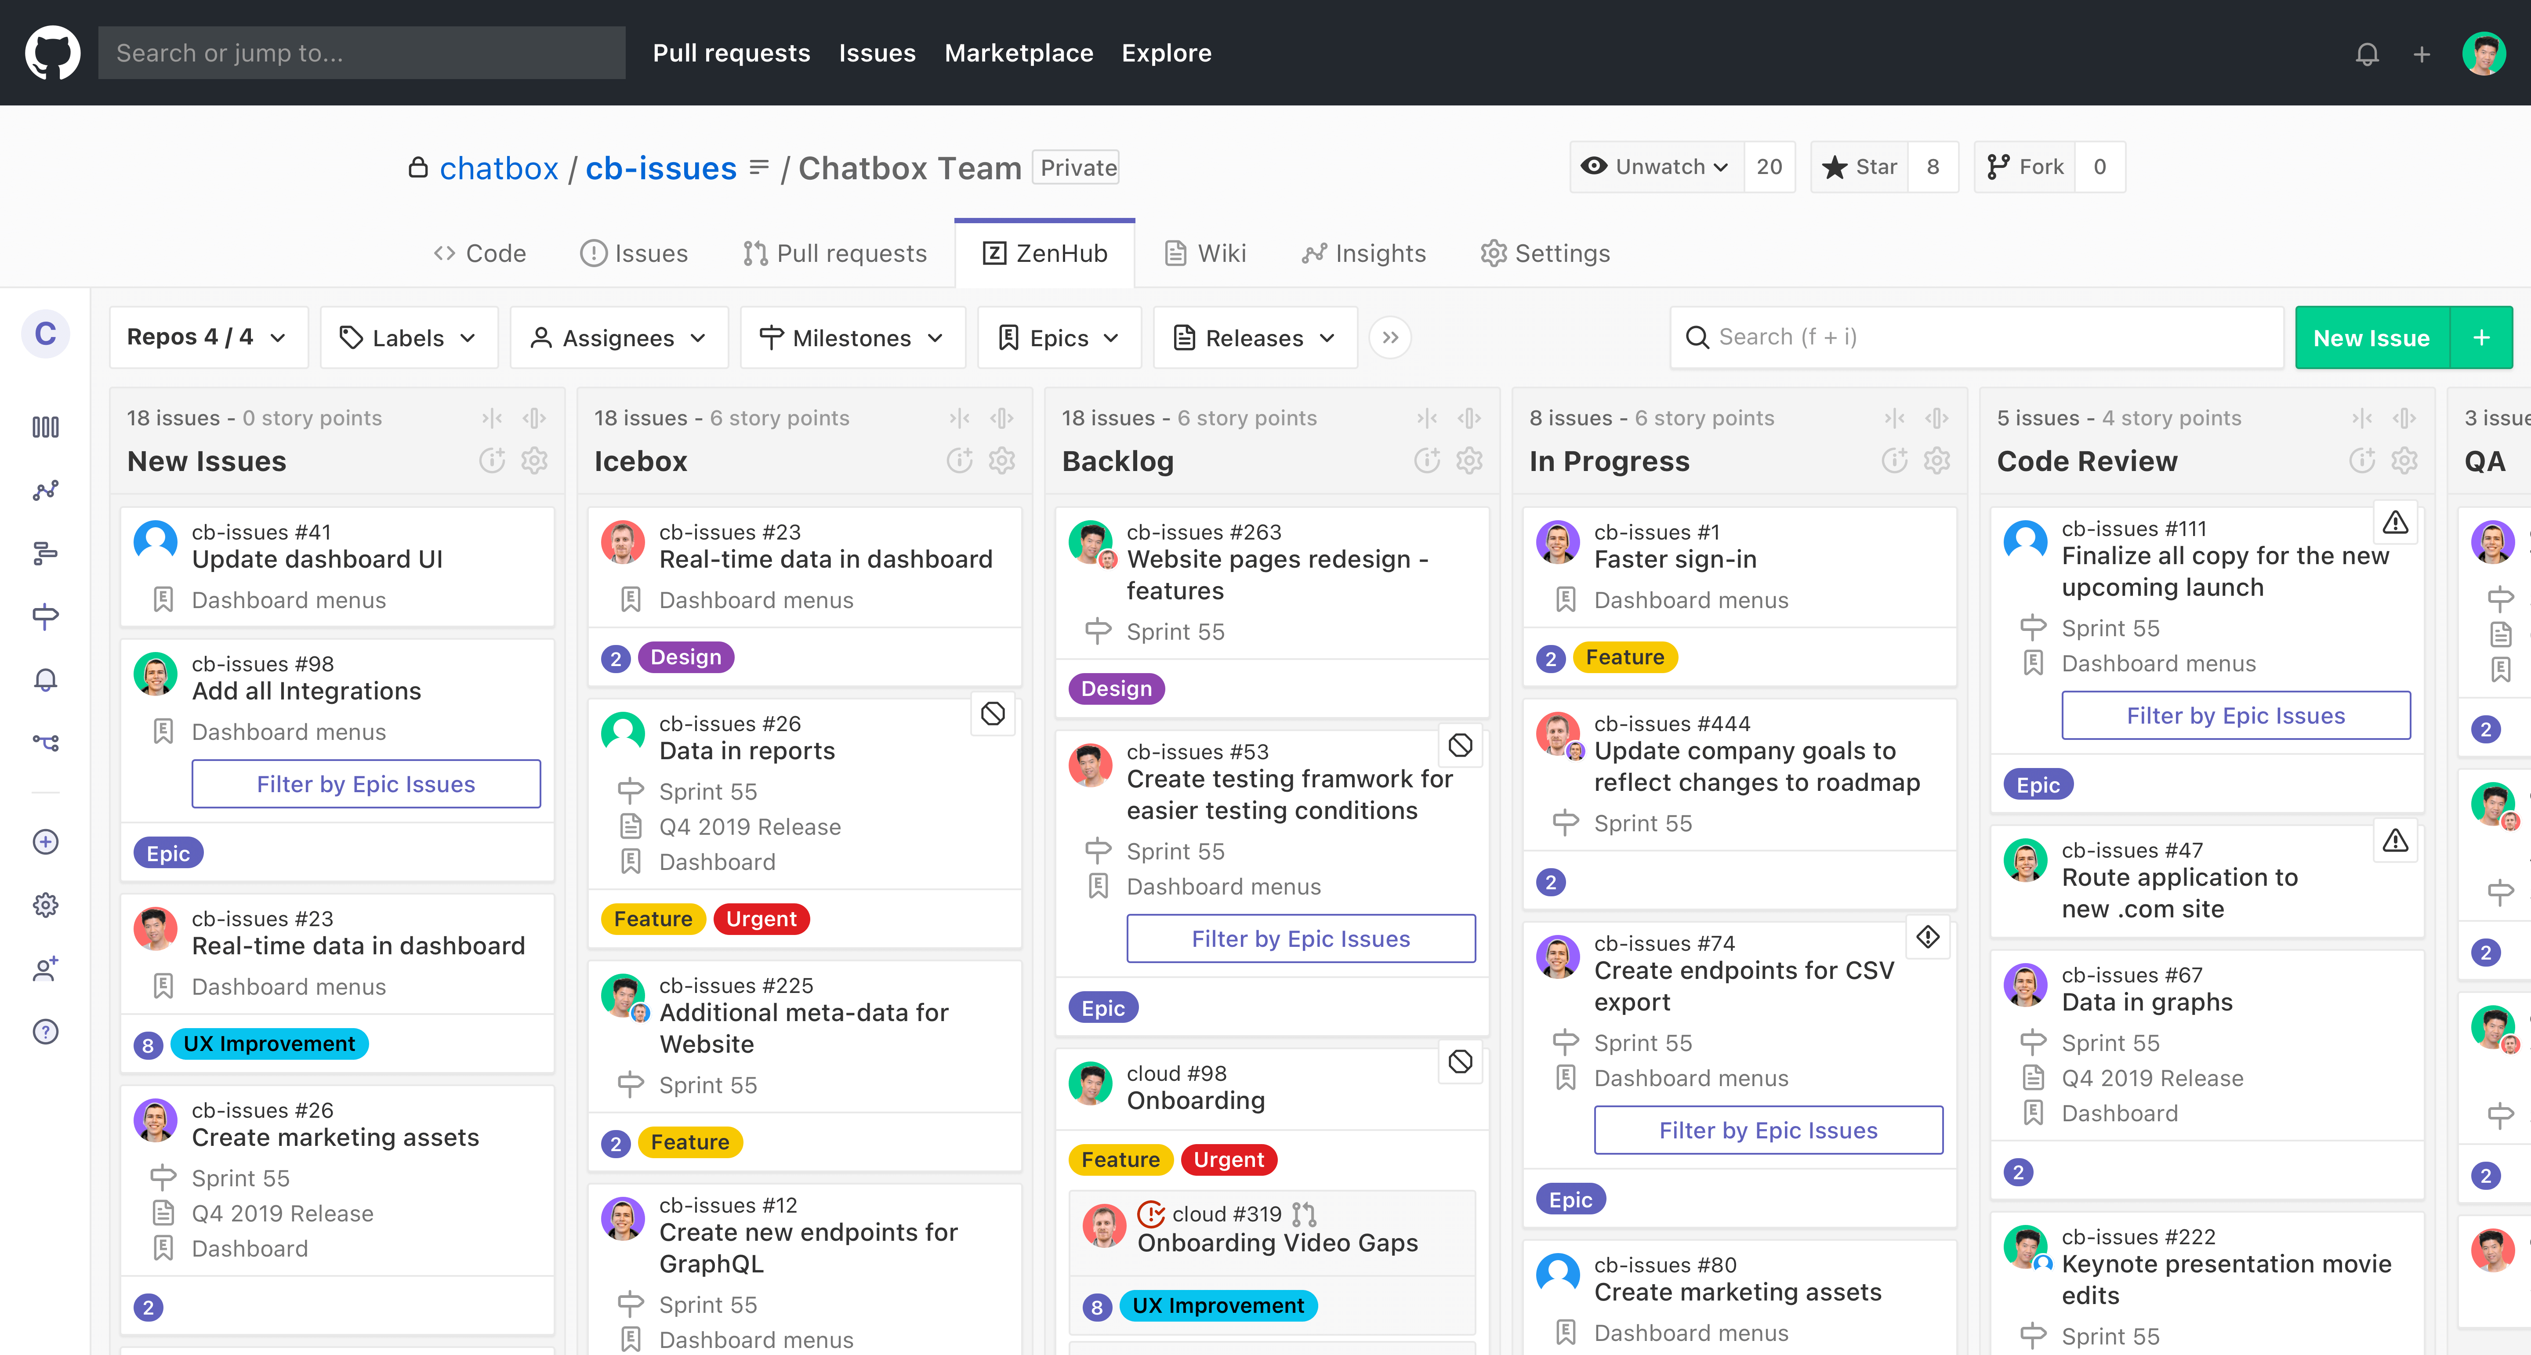The height and width of the screenshot is (1355, 2531).
Task: Open New Issues pipeline settings gear
Action: tap(534, 461)
